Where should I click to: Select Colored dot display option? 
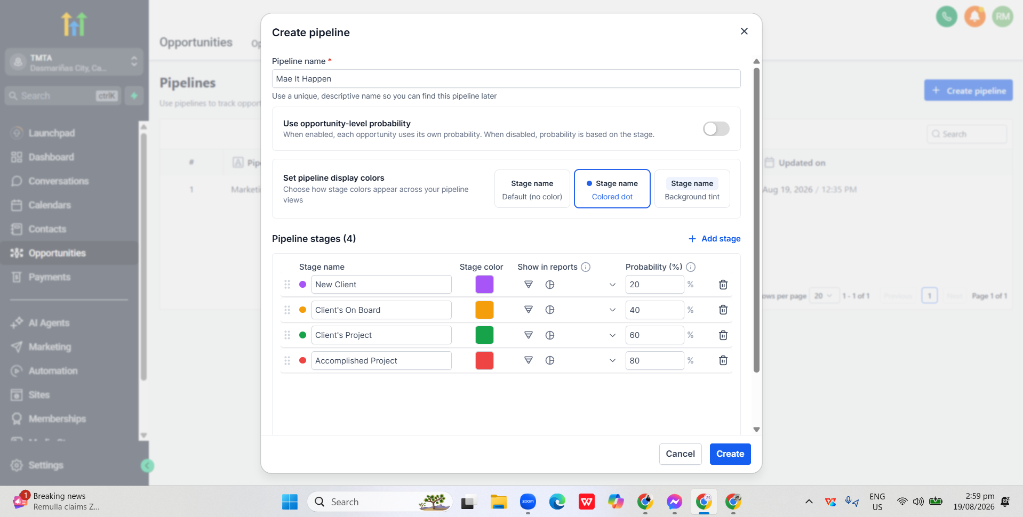click(x=612, y=189)
